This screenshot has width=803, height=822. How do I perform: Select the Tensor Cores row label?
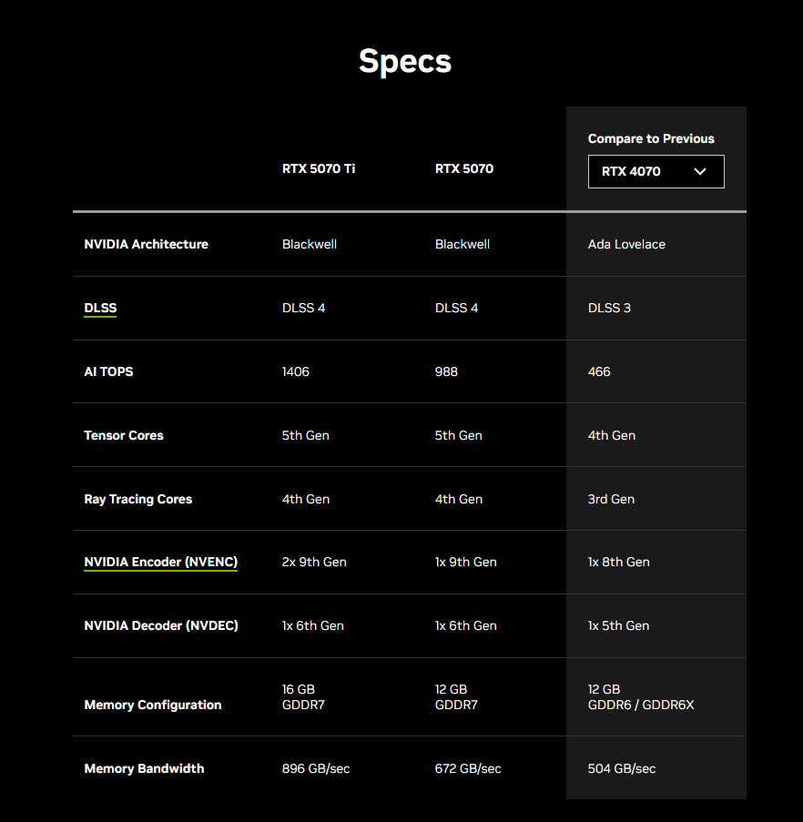coord(124,436)
